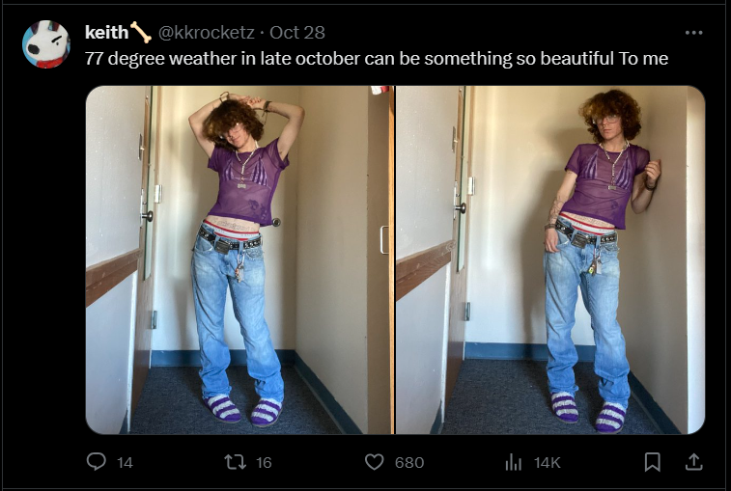731x491 pixels.
Task: Click the 14K views count
Action: point(547,462)
